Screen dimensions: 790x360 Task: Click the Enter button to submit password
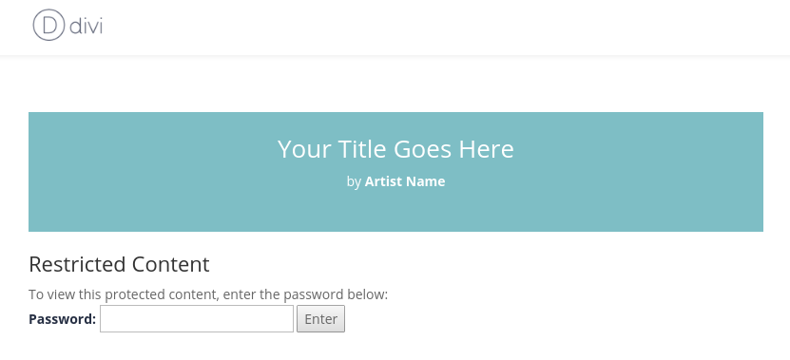click(x=321, y=319)
